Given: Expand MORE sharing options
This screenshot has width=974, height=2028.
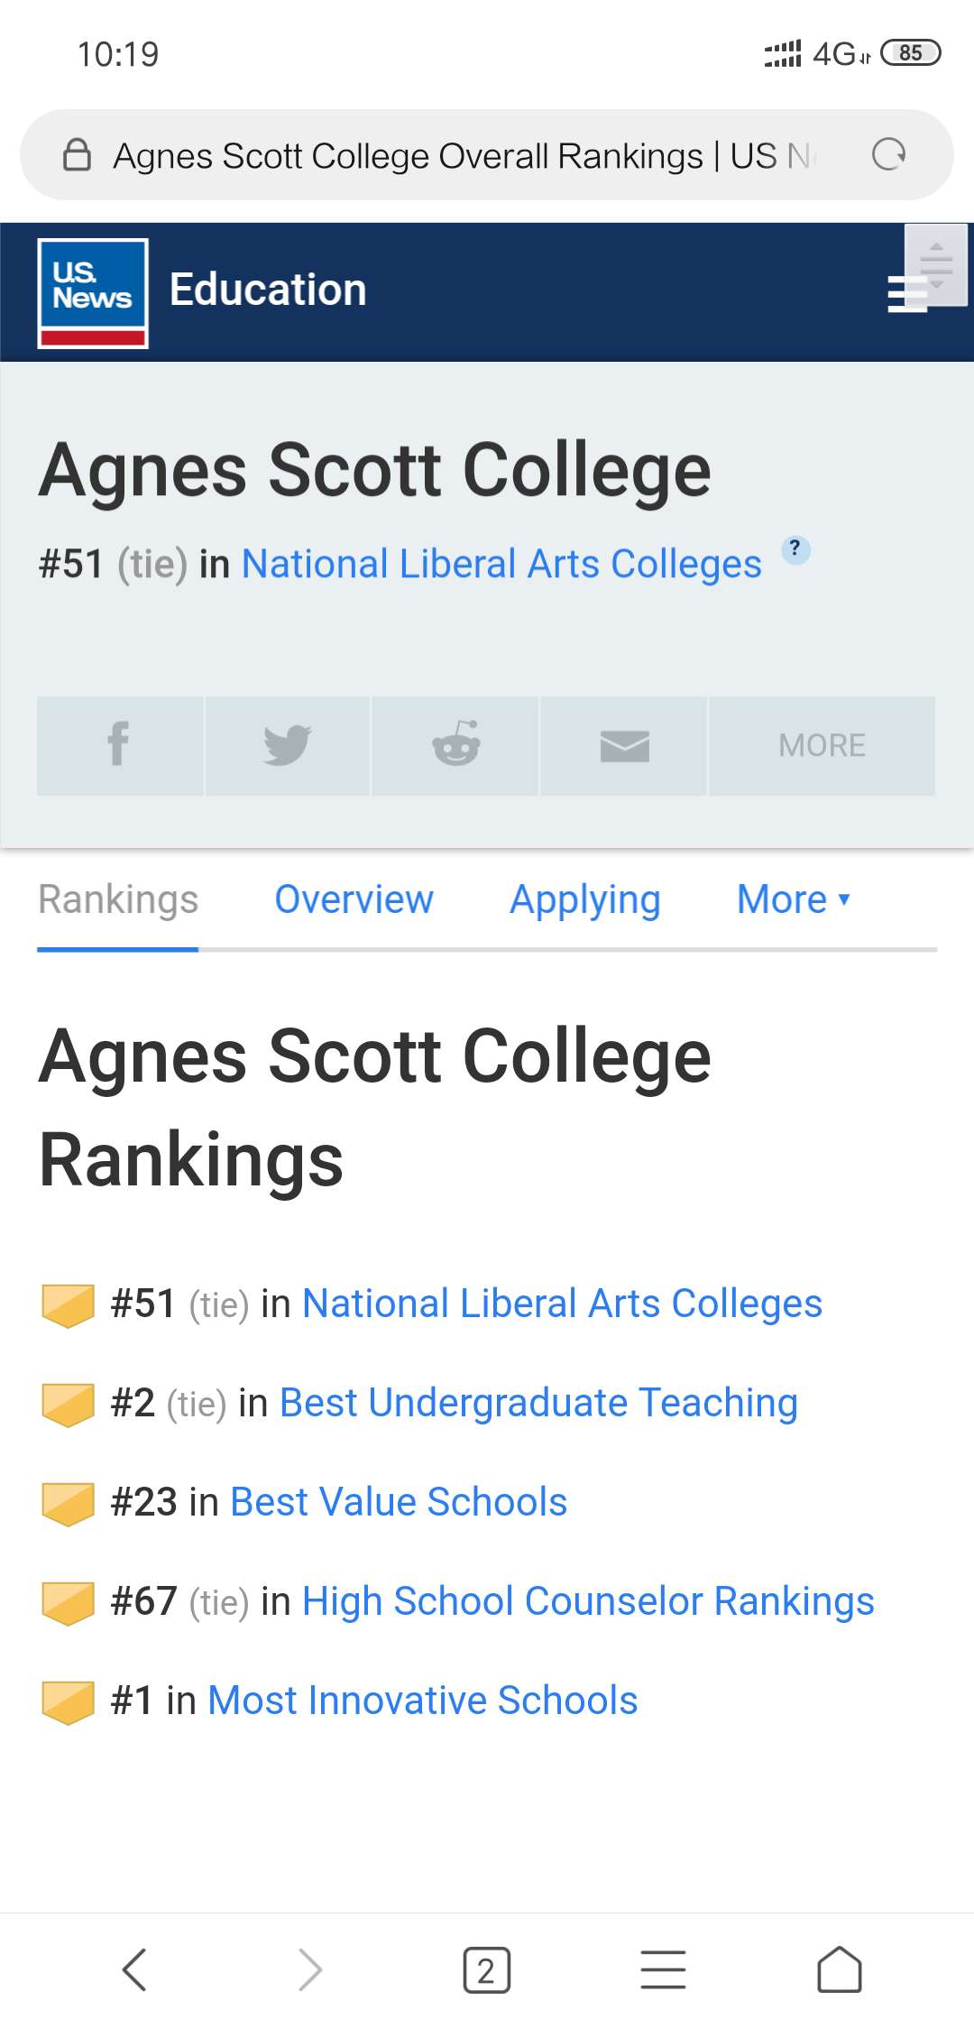Looking at the screenshot, I should click(822, 745).
